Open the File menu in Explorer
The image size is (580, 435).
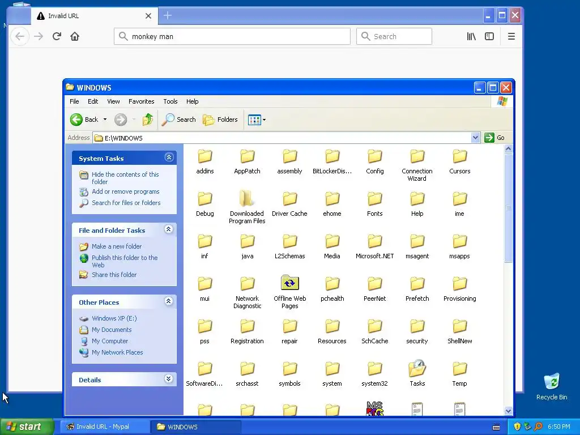point(74,101)
